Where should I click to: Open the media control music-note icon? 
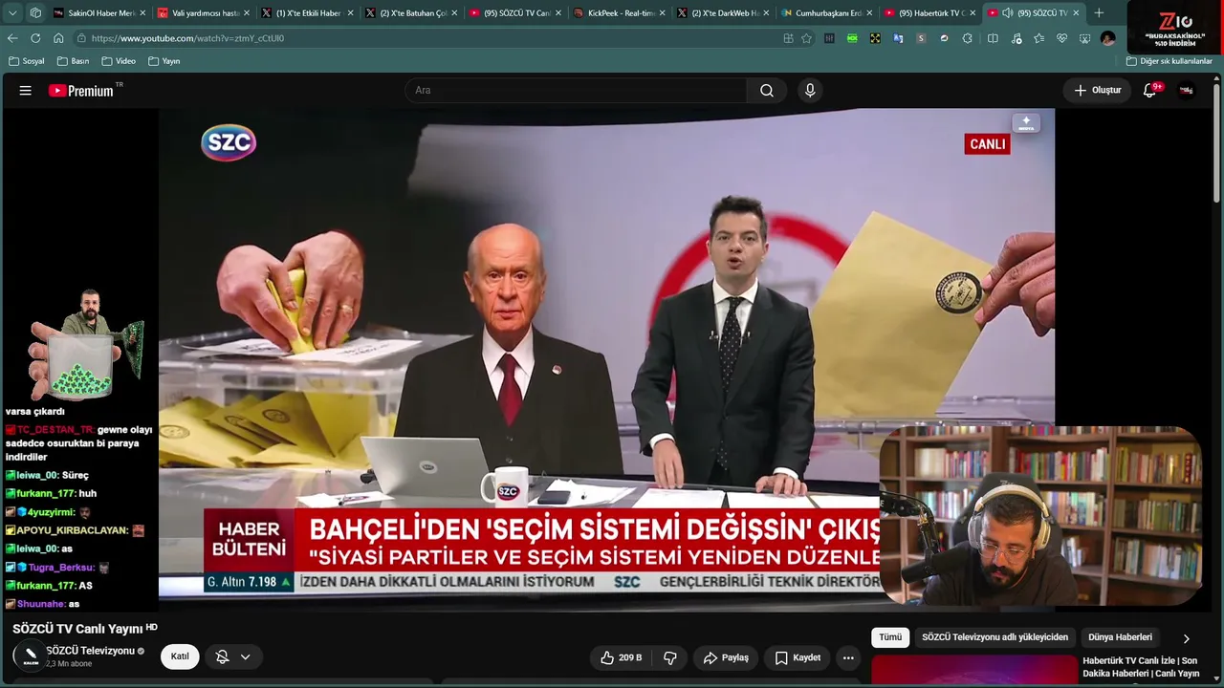point(1016,38)
